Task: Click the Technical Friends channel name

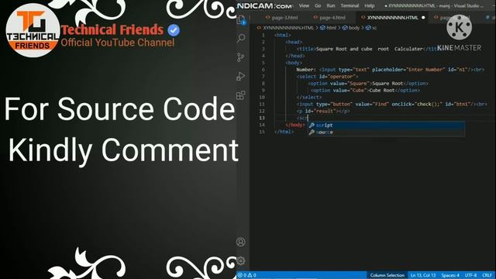Action: [x=112, y=30]
